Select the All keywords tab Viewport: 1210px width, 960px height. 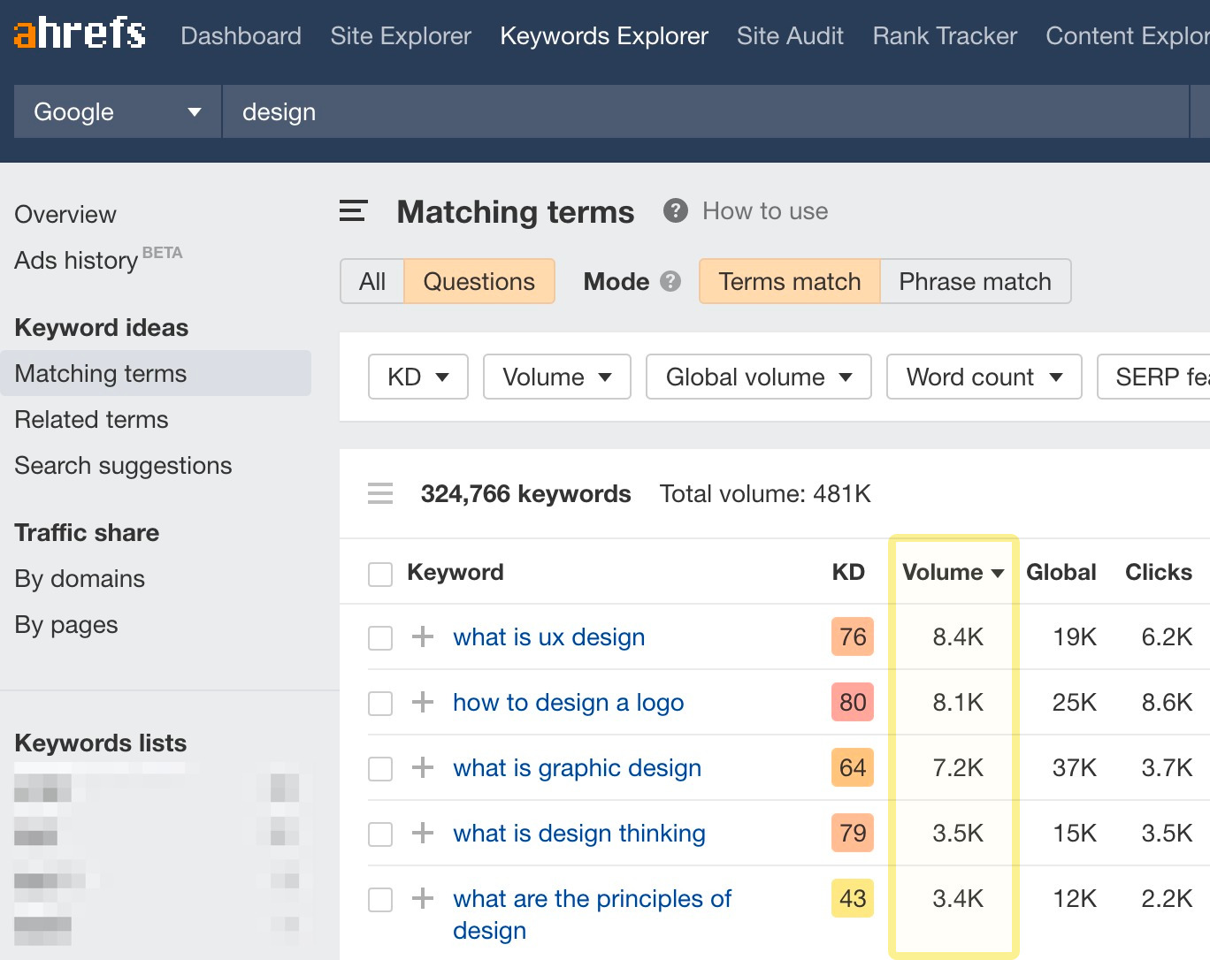click(x=371, y=281)
